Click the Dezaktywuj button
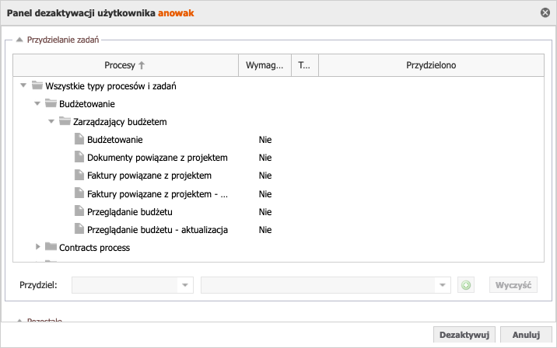Image resolution: width=557 pixels, height=348 pixels. pos(464,335)
